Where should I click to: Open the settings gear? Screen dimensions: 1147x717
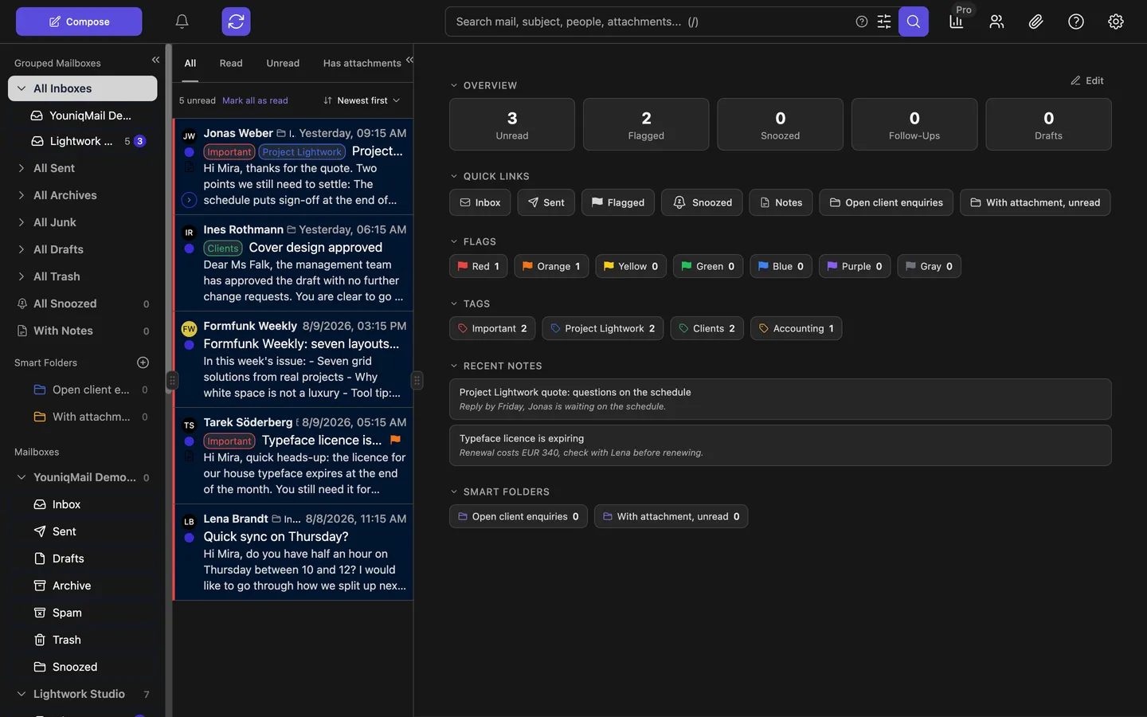[x=1116, y=22]
